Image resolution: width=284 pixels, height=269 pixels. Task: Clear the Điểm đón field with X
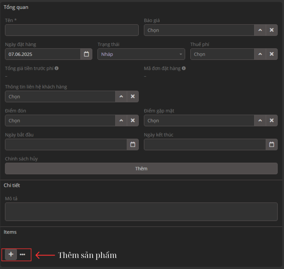pos(133,120)
